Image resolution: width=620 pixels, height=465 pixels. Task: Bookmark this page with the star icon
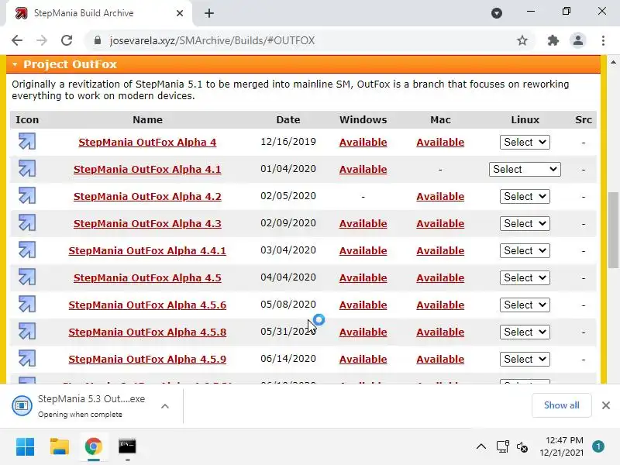[522, 40]
